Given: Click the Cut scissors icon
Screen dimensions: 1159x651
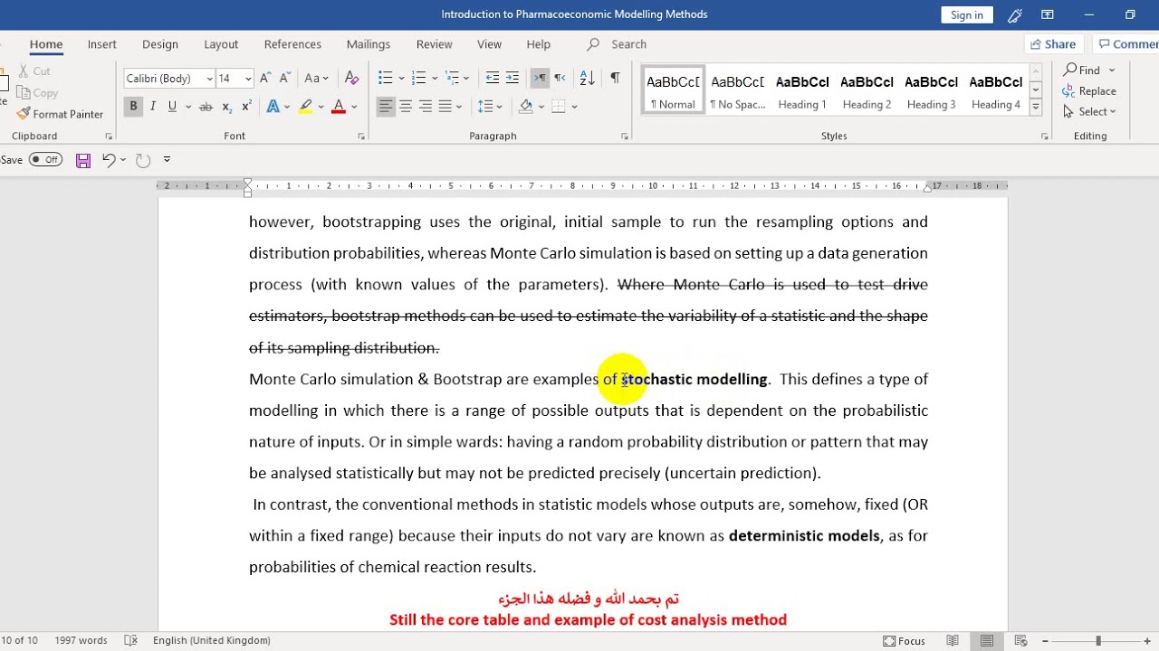Looking at the screenshot, I should [x=24, y=71].
